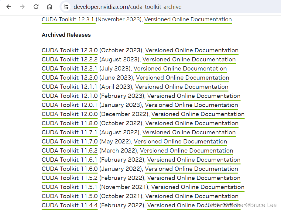Screen dimensions: 281x210
Task: Open CUDA Toolkit 12.0.0 link
Action: pyautogui.click(x=70, y=114)
